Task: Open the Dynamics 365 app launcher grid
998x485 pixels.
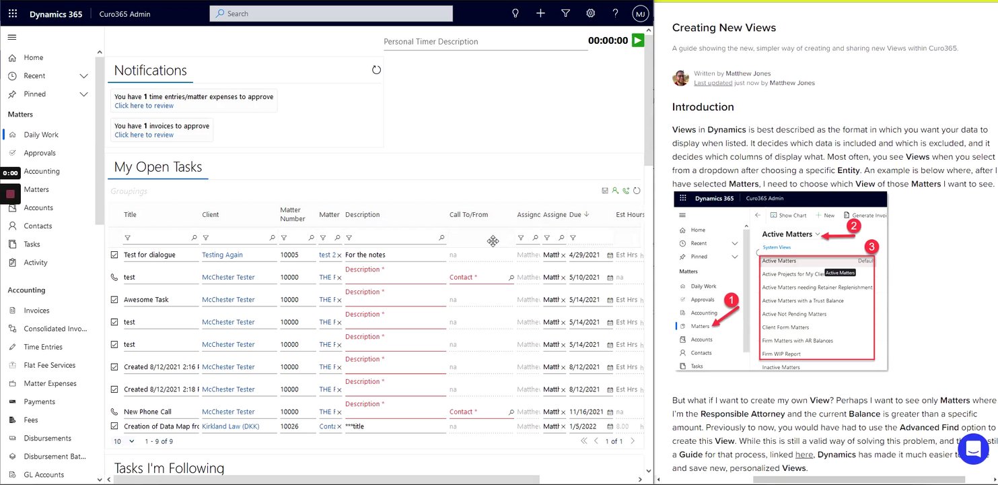Action: 13,13
